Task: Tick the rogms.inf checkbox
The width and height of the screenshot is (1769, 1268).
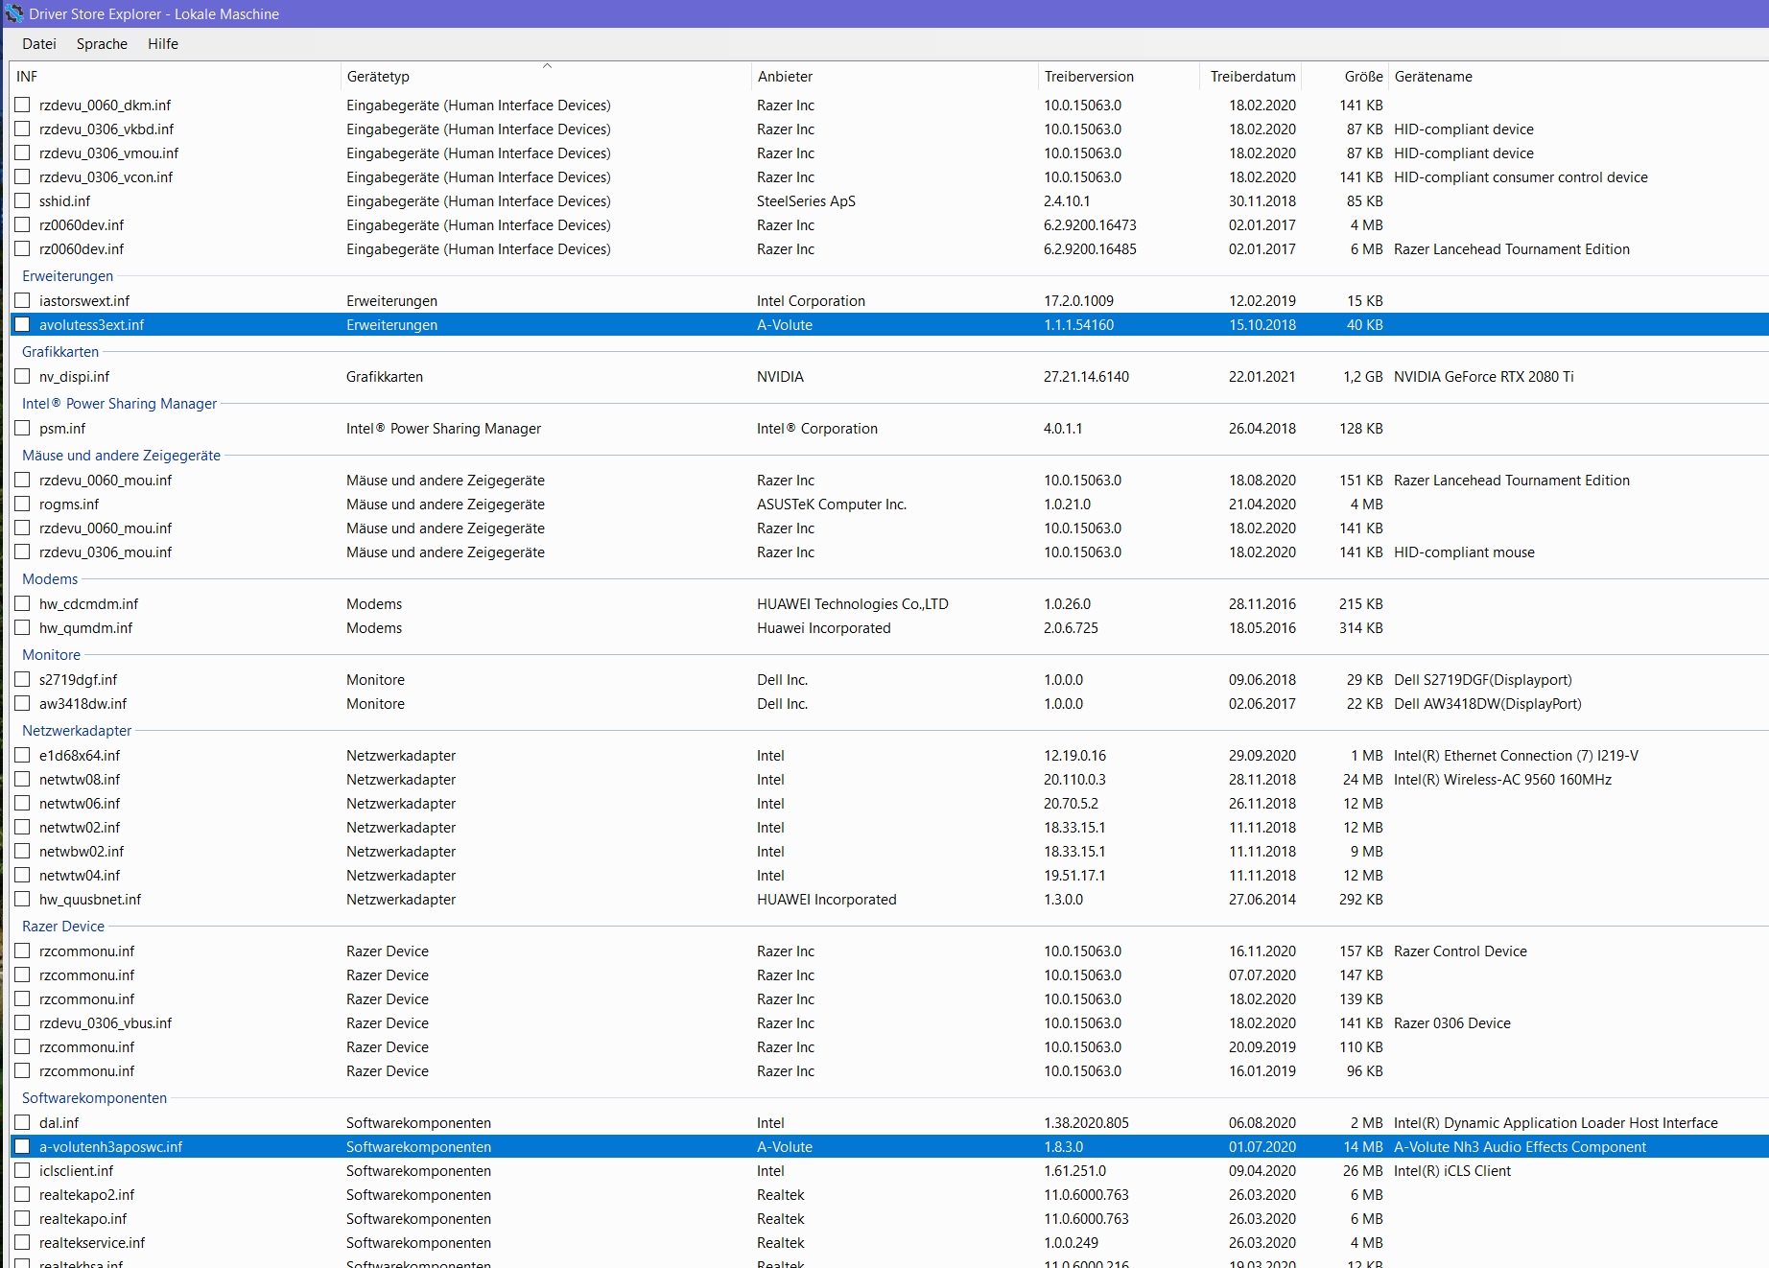Action: coord(22,504)
